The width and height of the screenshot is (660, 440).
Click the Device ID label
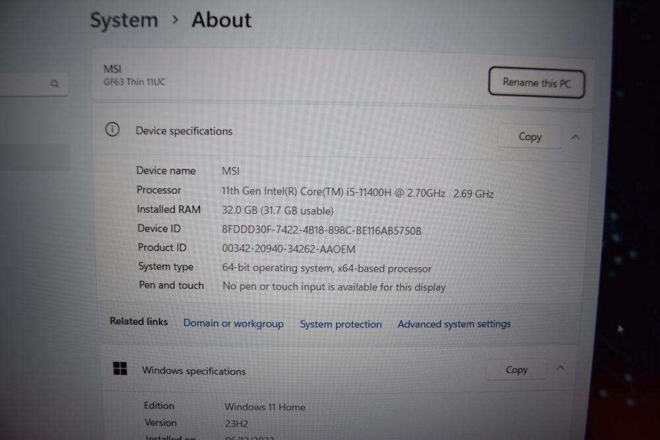click(158, 228)
